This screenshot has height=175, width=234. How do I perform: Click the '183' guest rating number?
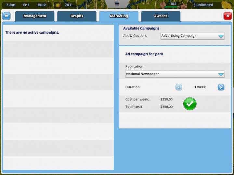coord(173,4)
